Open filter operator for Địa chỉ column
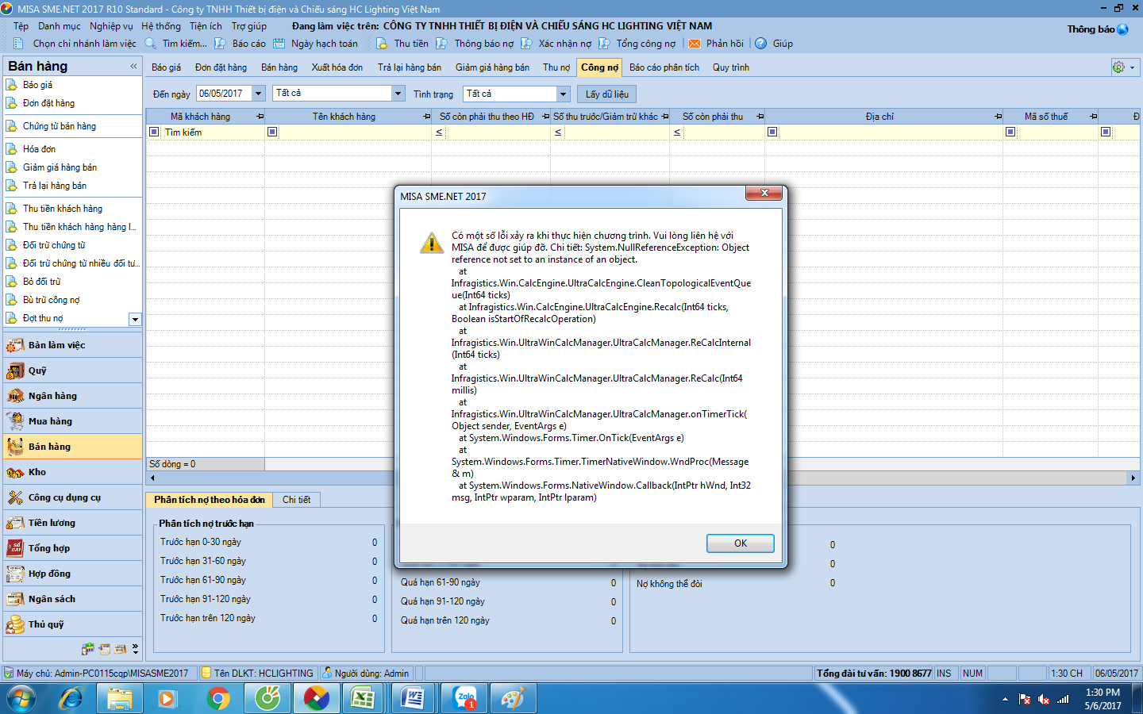 [772, 132]
